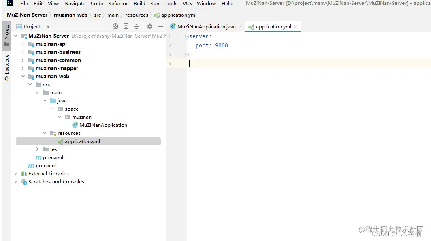Open the Refactor menu
Image resolution: width=431 pixels, height=241 pixels.
point(118,4)
